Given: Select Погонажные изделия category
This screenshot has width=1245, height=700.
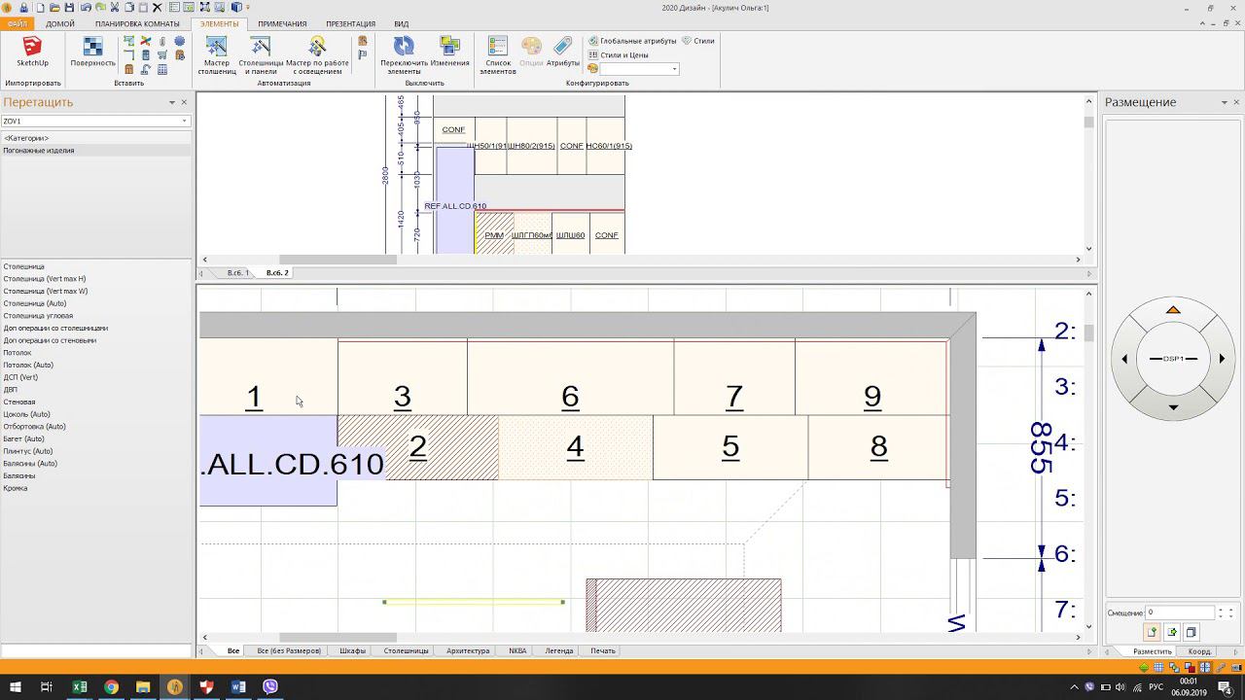Looking at the screenshot, I should point(95,151).
